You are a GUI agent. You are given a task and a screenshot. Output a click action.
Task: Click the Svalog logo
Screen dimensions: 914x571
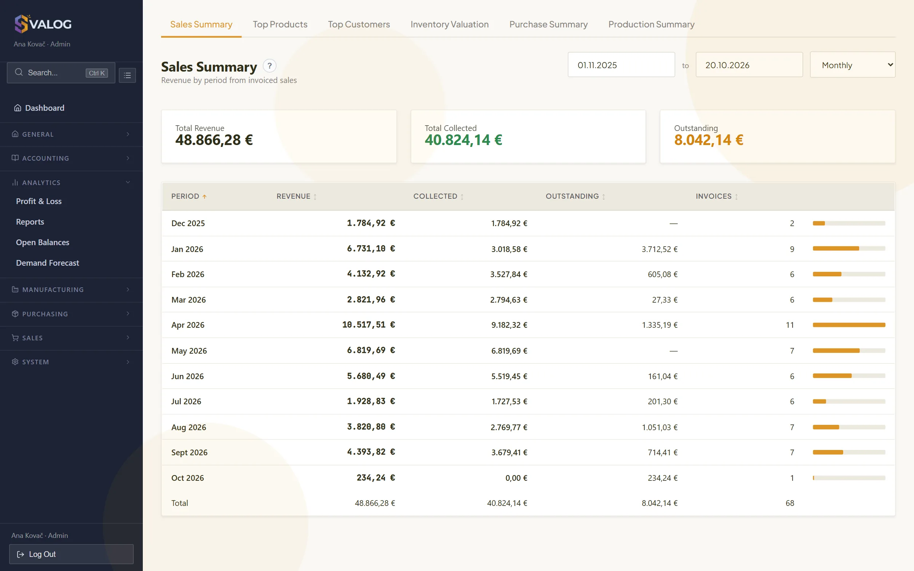(43, 24)
